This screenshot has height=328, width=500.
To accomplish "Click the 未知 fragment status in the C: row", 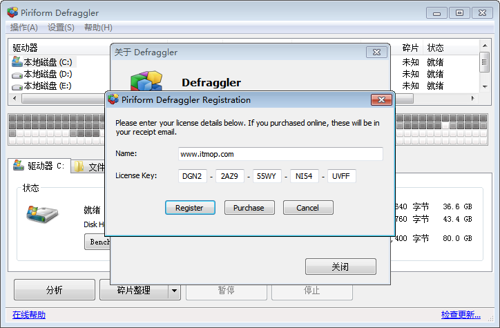I will tap(410, 62).
